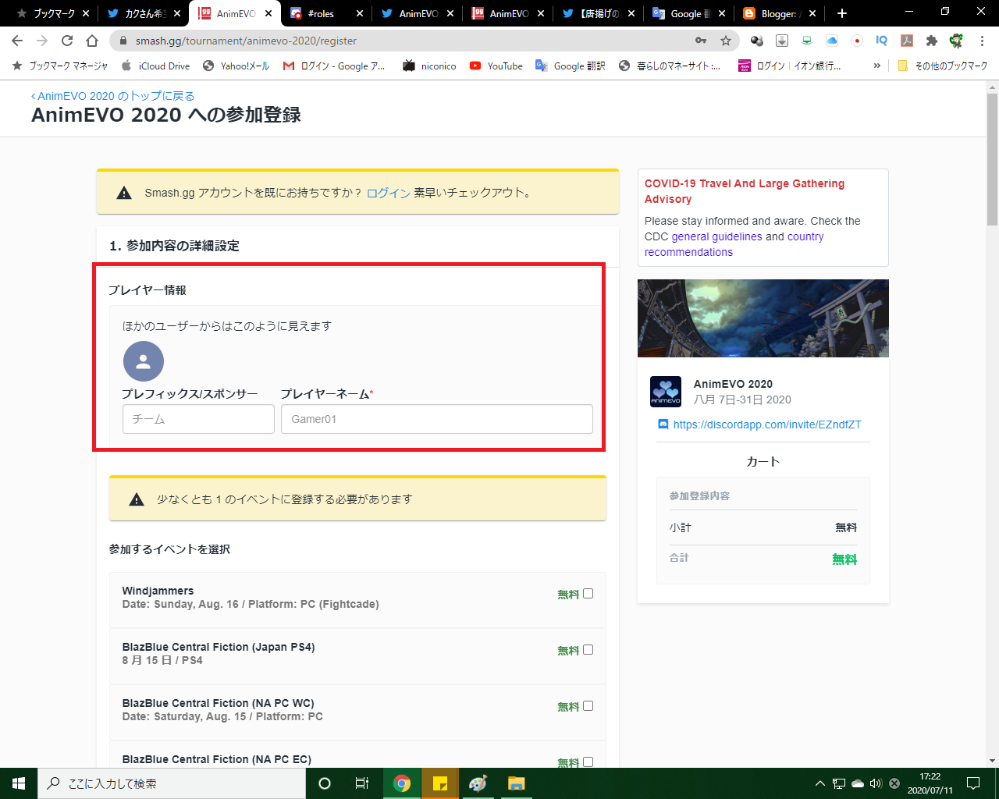Open the iCloud Drive bookmark
This screenshot has height=799, width=999.
155,66
